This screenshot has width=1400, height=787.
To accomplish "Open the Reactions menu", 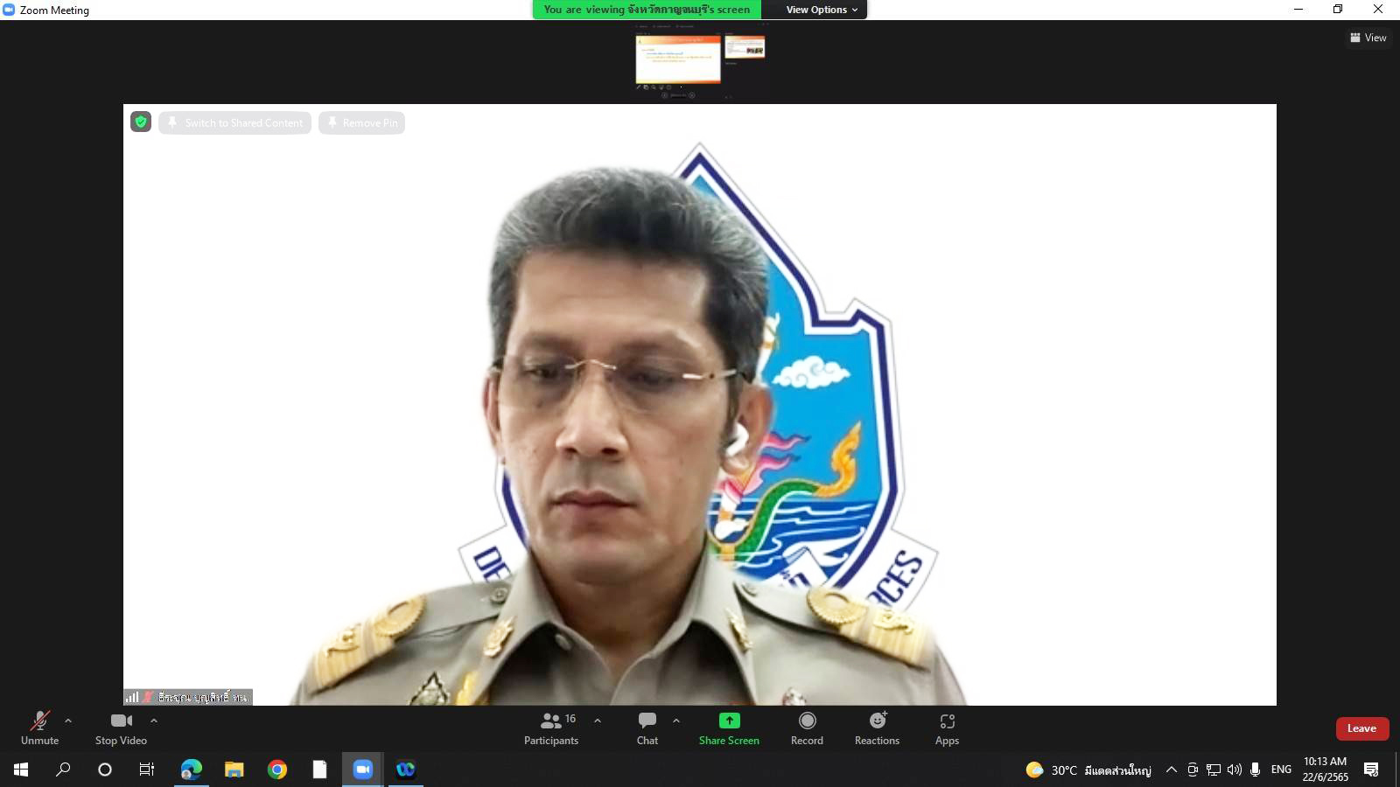I will click(877, 728).
